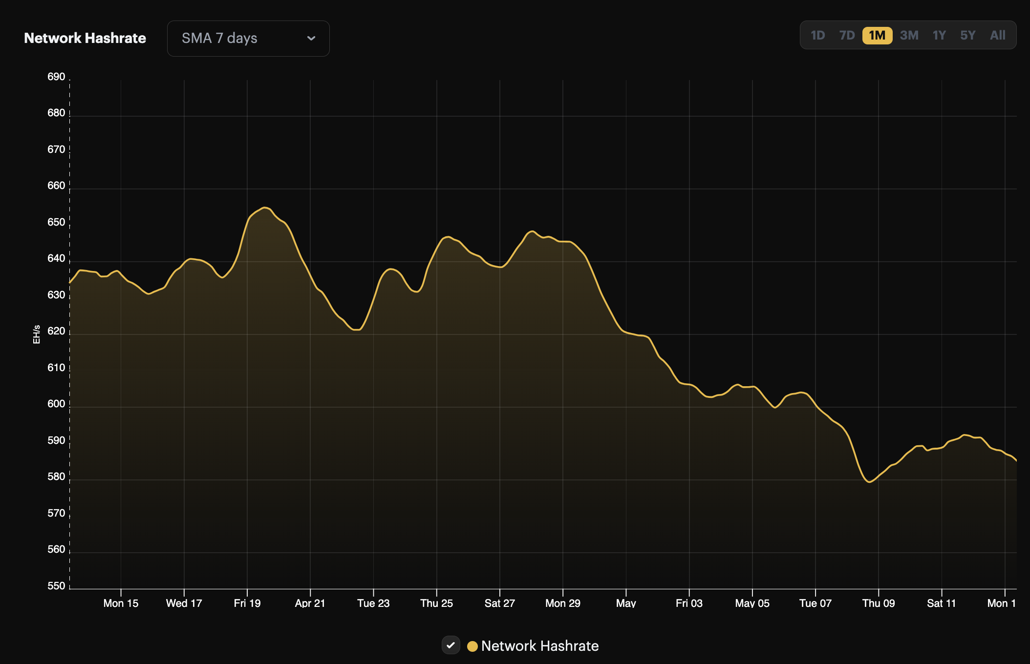Select the currently active 1M range
This screenshot has width=1030, height=664.
(878, 35)
